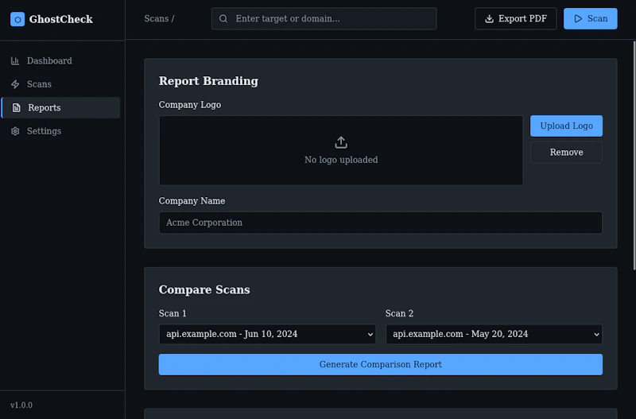The width and height of the screenshot is (636, 419).
Task: Open the Scan 2 dropdown
Action: click(x=494, y=334)
